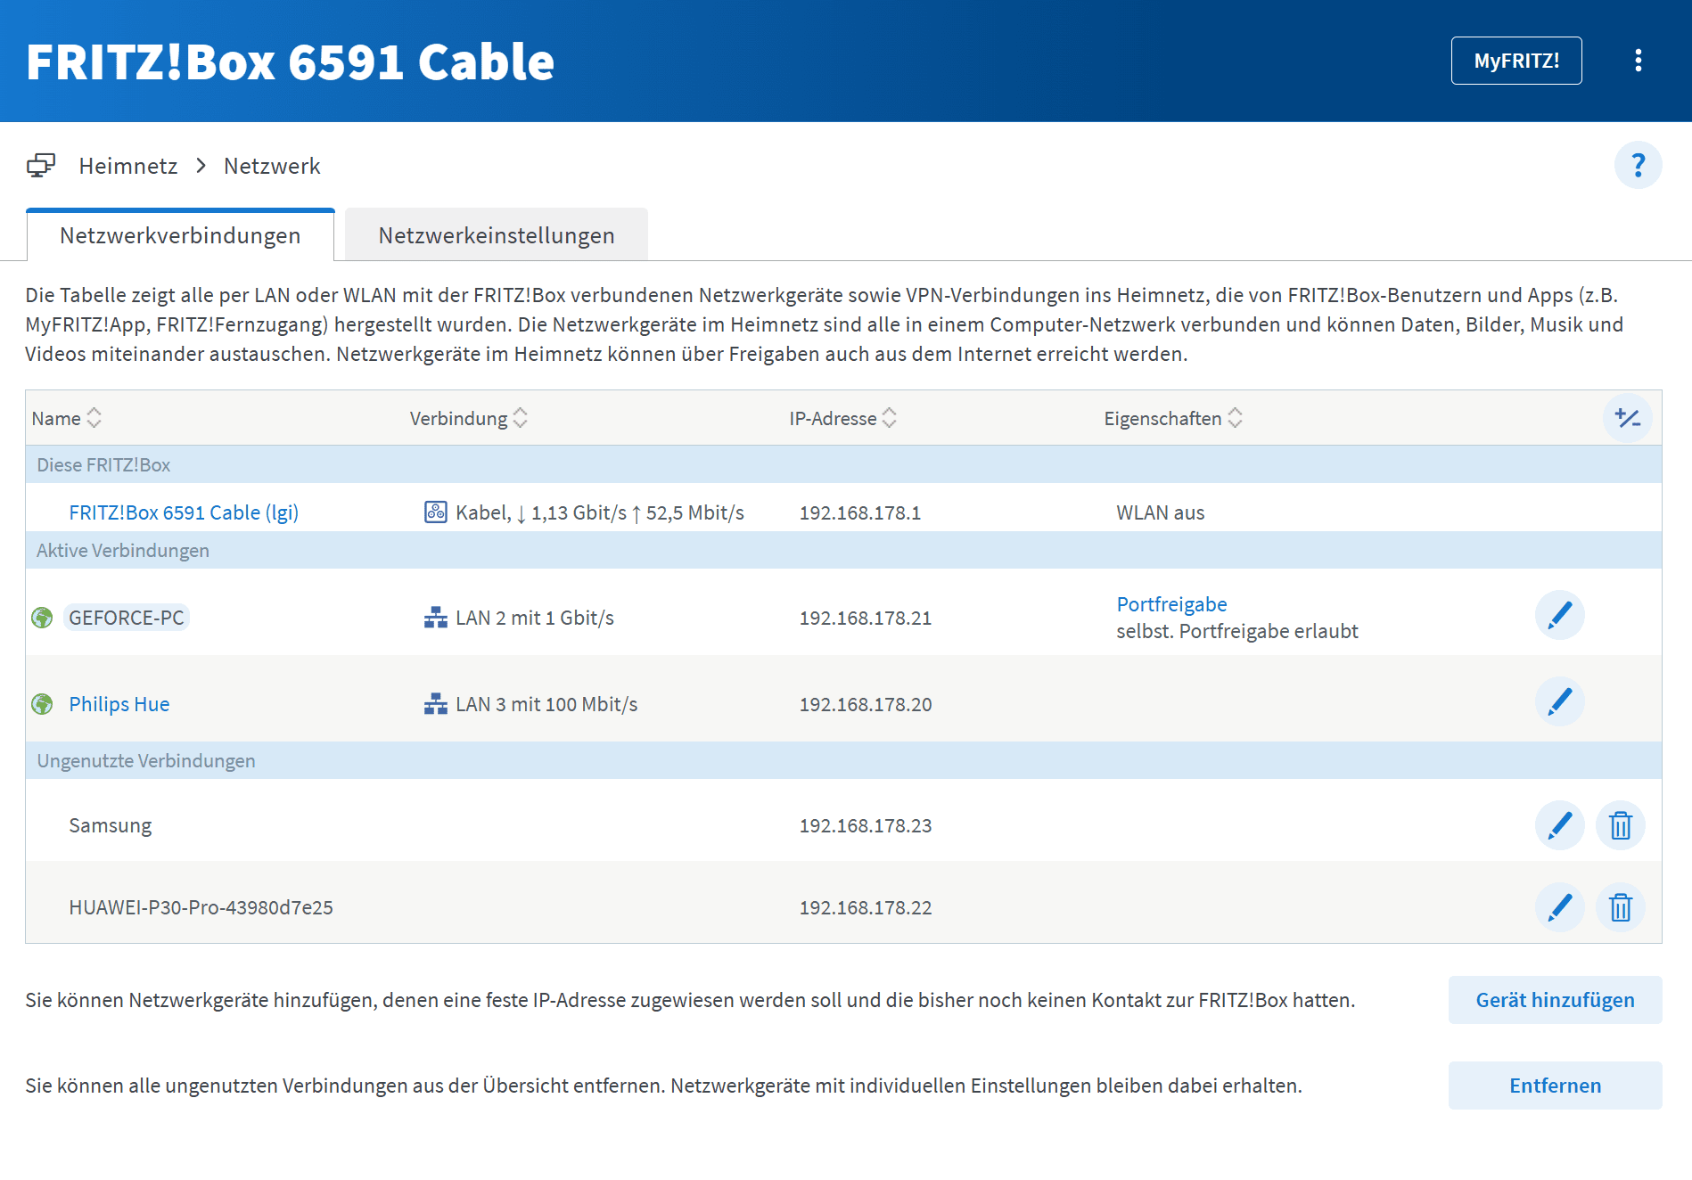
Task: Delete the HUAWEI-P30-Pro entry
Action: 1620,907
